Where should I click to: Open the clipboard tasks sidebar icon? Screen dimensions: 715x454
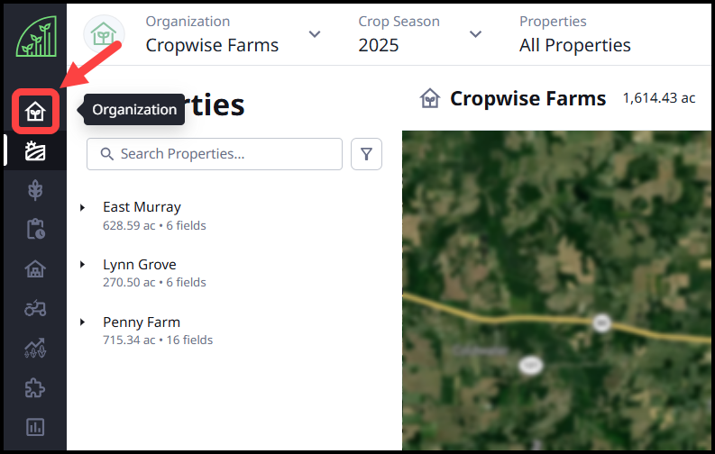35,230
